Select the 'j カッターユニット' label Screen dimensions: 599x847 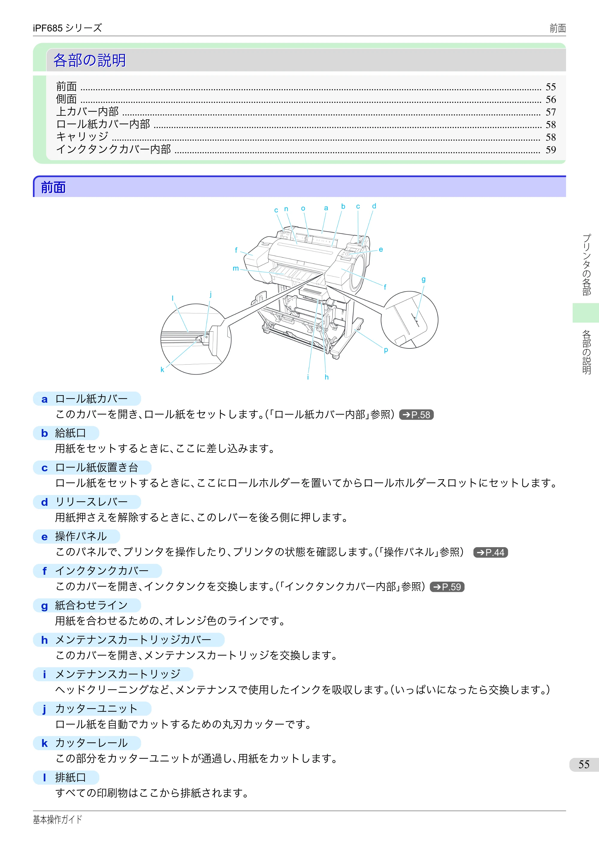(92, 708)
